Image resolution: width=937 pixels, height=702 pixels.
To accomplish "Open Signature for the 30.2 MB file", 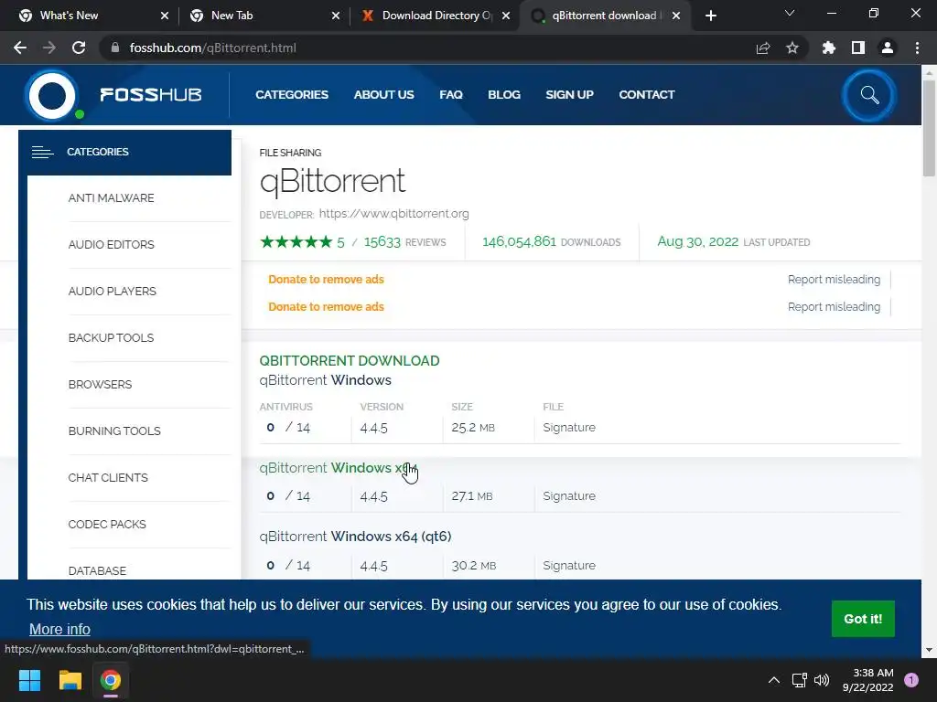I will point(569,565).
